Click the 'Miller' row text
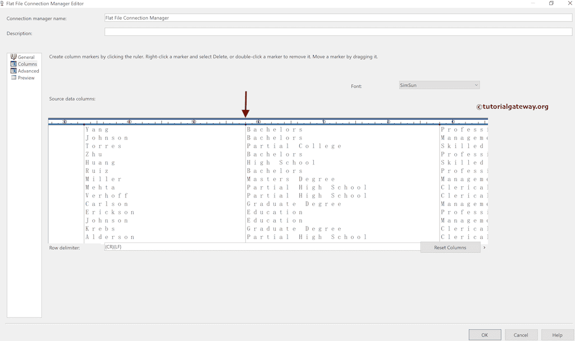This screenshot has width=575, height=341. click(x=103, y=179)
